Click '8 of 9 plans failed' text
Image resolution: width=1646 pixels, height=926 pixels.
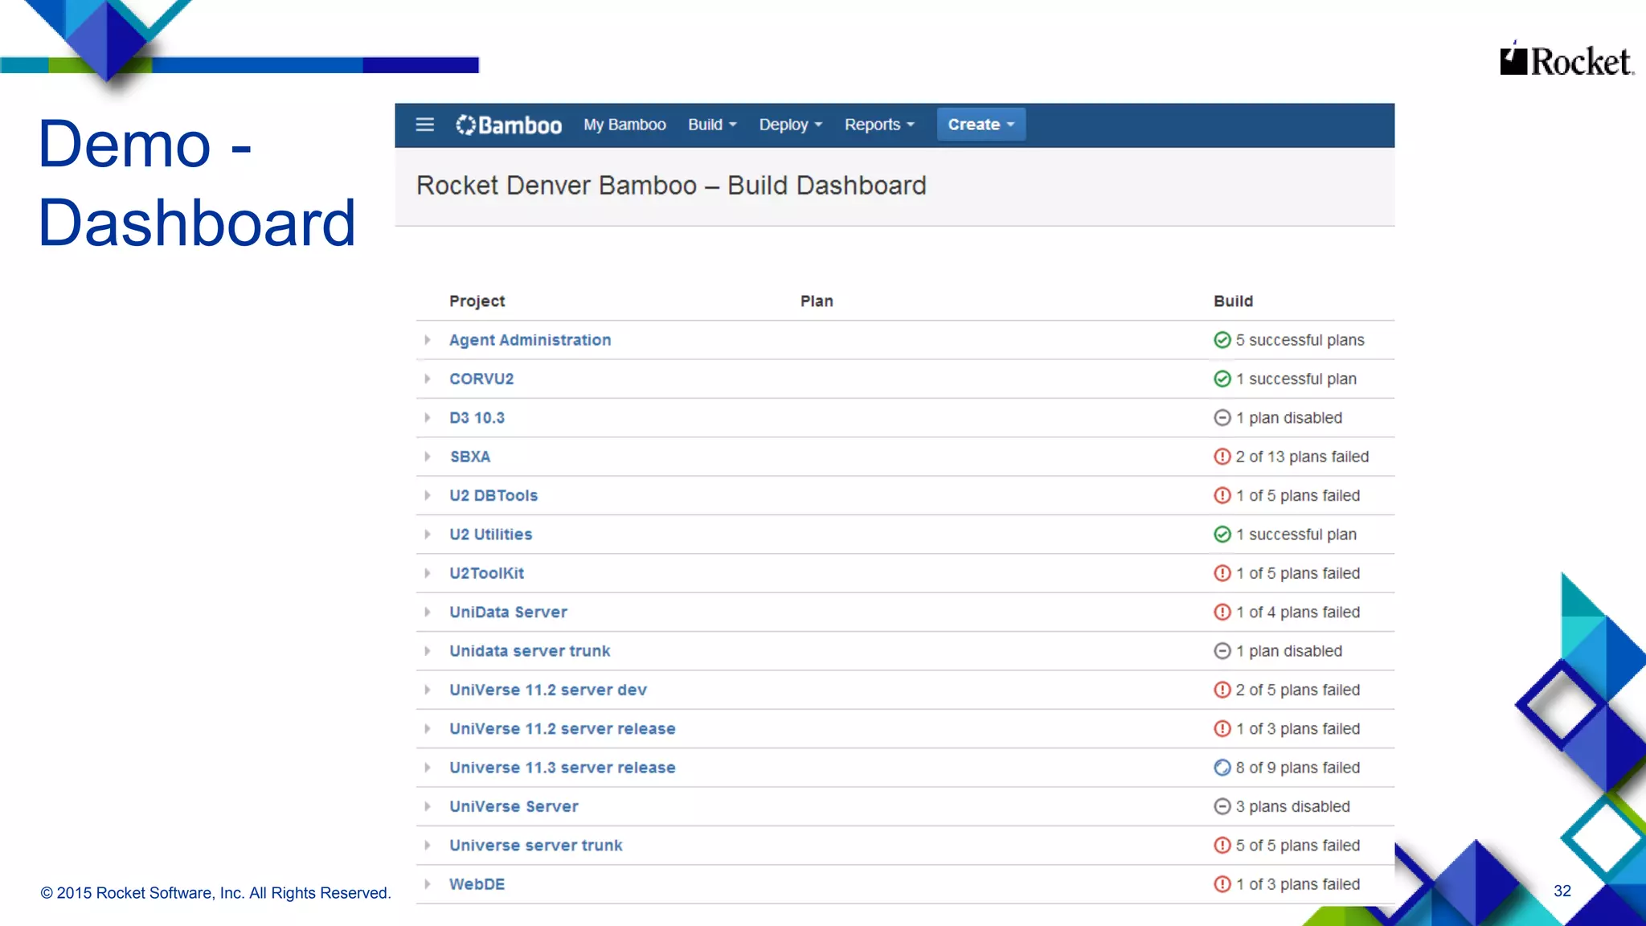point(1298,768)
